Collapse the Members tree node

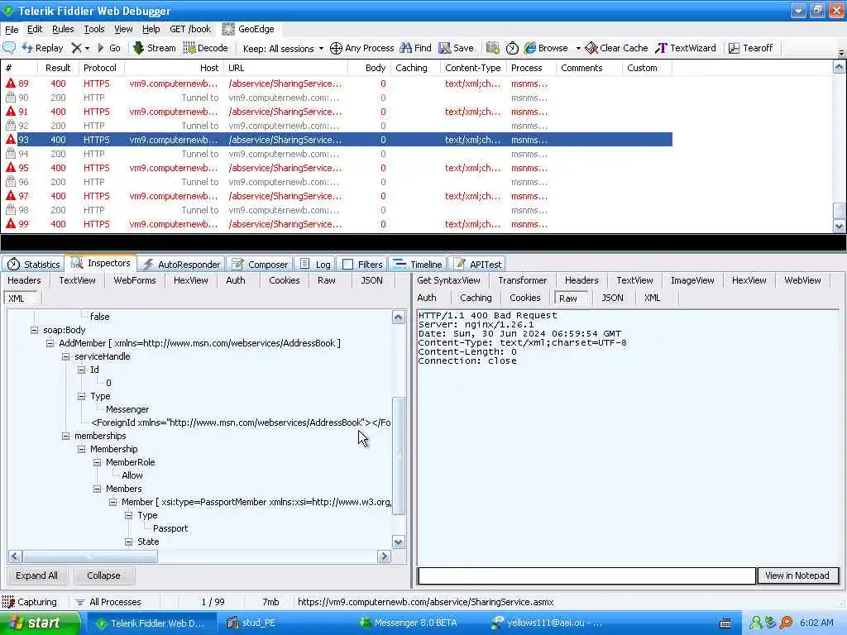[97, 489]
